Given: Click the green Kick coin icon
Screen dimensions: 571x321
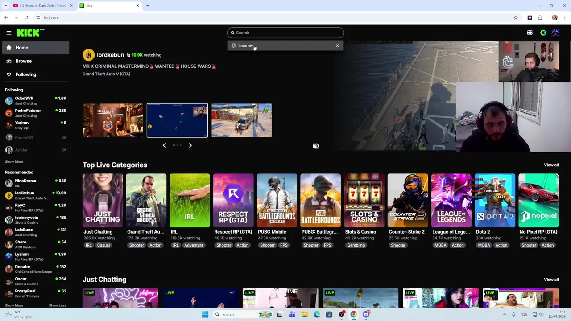Looking at the screenshot, I should [543, 33].
